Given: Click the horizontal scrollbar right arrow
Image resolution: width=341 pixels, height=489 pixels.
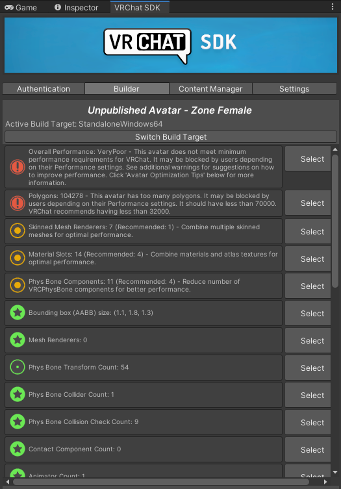Looking at the screenshot, I should click(325, 482).
